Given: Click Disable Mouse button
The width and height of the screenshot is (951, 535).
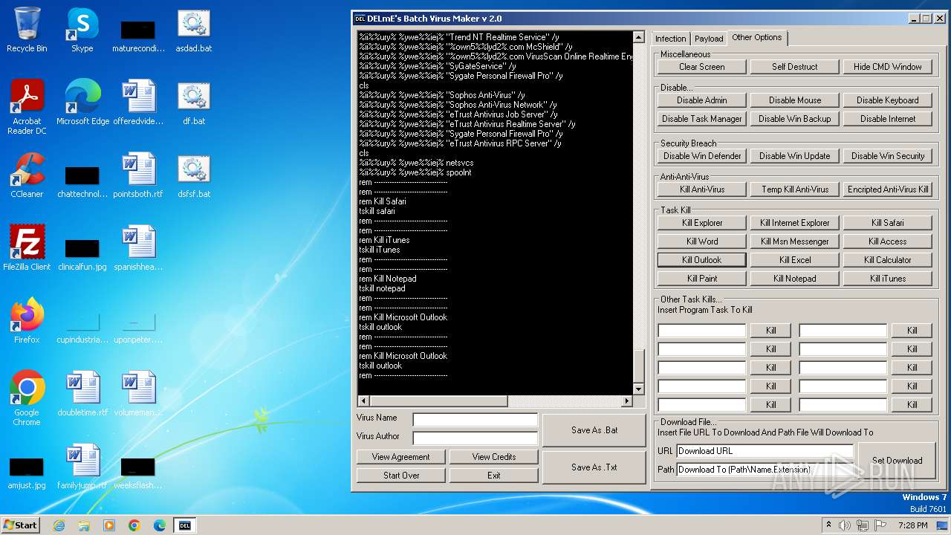Looking at the screenshot, I should tap(794, 100).
